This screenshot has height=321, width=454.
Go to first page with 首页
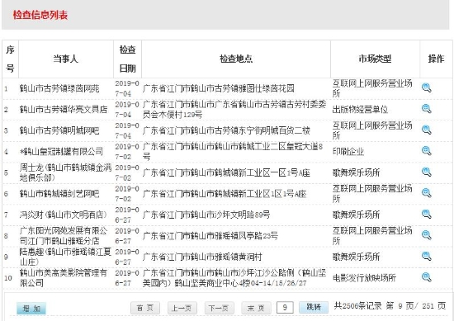point(145,308)
